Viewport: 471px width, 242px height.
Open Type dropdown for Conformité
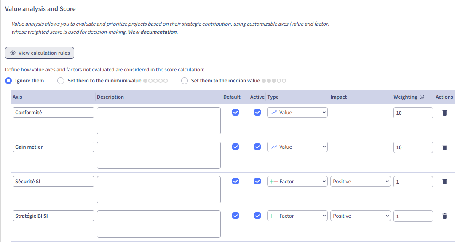297,113
